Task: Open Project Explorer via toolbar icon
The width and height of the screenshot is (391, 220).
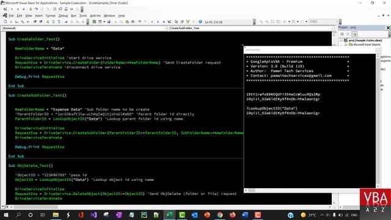Action: (x=176, y=22)
